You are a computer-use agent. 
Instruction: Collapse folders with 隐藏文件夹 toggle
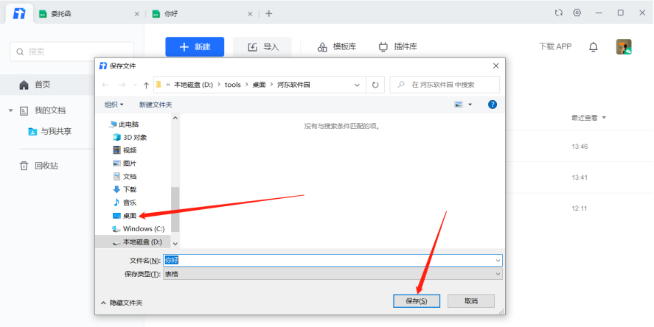point(122,303)
